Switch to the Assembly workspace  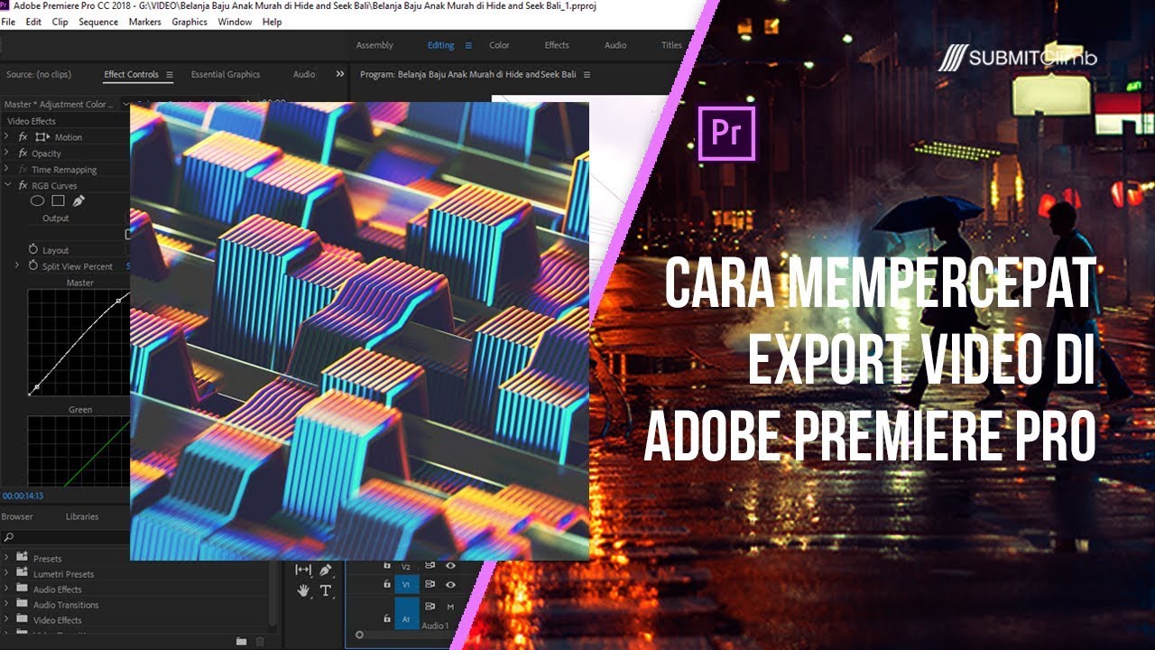tap(374, 45)
